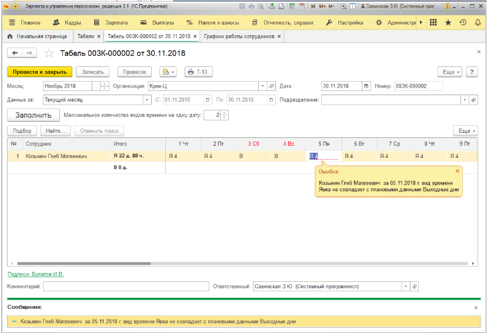Click the calendar picker beside Дата field
Screen dimensions: 487x333
[x=367, y=86]
